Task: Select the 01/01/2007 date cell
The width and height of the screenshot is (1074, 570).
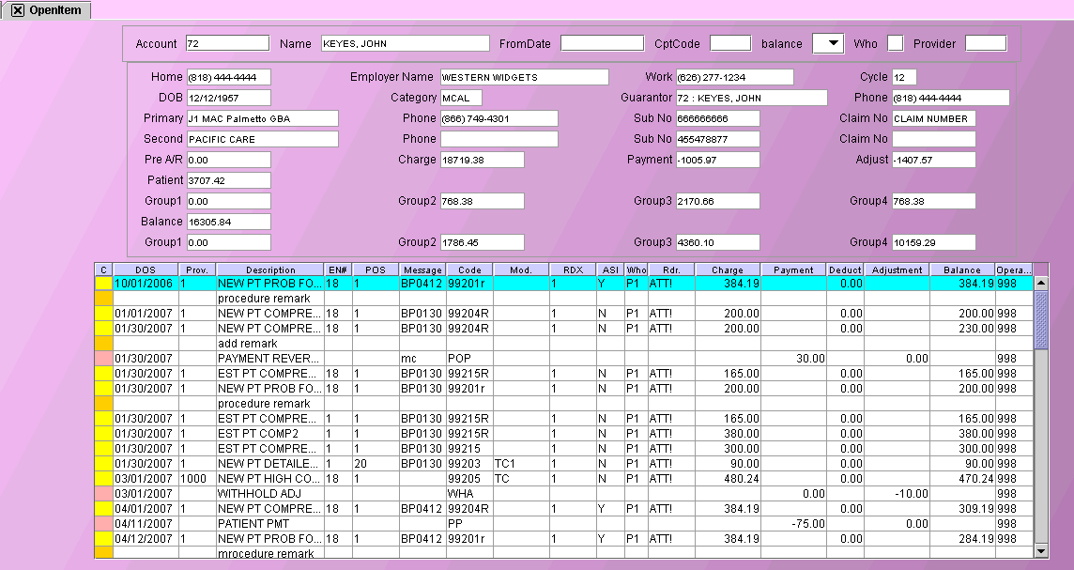Action: pyautogui.click(x=146, y=314)
